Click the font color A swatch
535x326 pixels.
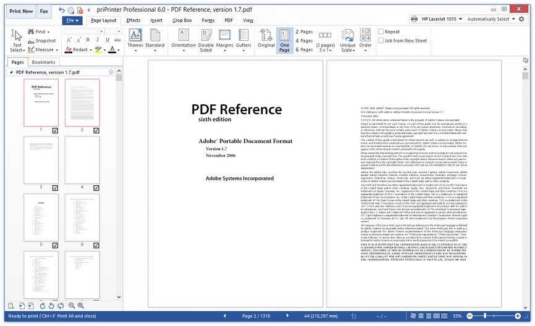coord(112,50)
